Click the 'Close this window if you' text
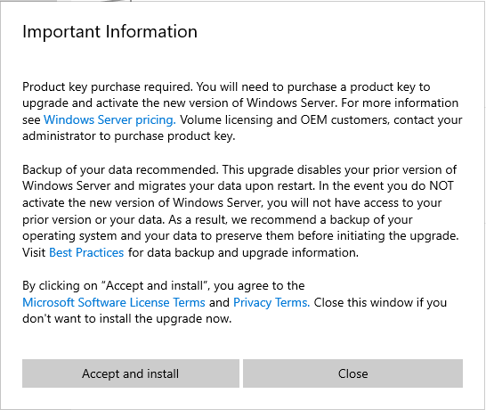Image resolution: width=486 pixels, height=410 pixels. click(380, 302)
